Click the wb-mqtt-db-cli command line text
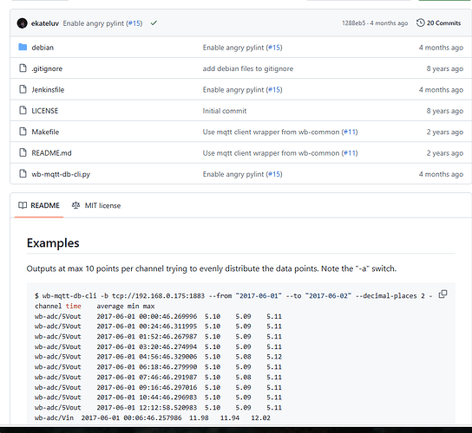Viewport: 472px width, 433px height. click(233, 296)
